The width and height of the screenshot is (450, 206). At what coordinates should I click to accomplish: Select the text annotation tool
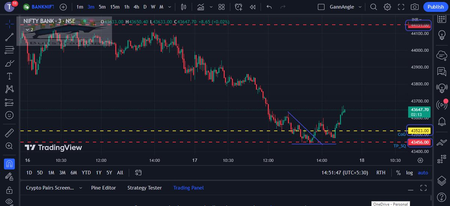click(10, 76)
